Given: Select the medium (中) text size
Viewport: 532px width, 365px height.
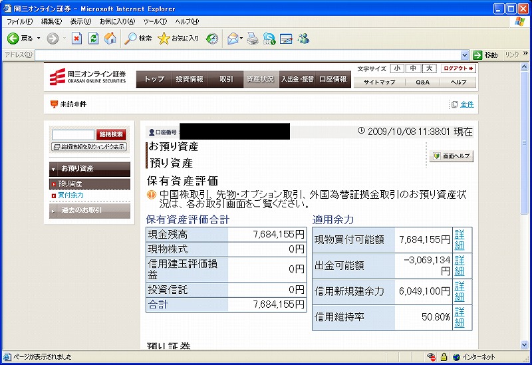Looking at the screenshot, I should pos(413,68).
